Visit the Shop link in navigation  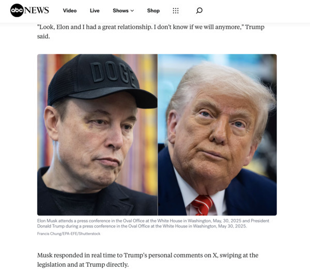[153, 11]
